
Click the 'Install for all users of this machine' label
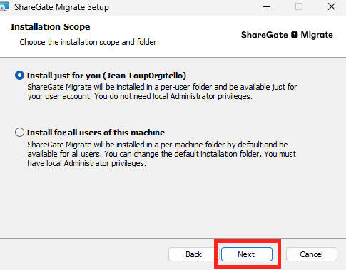[96, 133]
